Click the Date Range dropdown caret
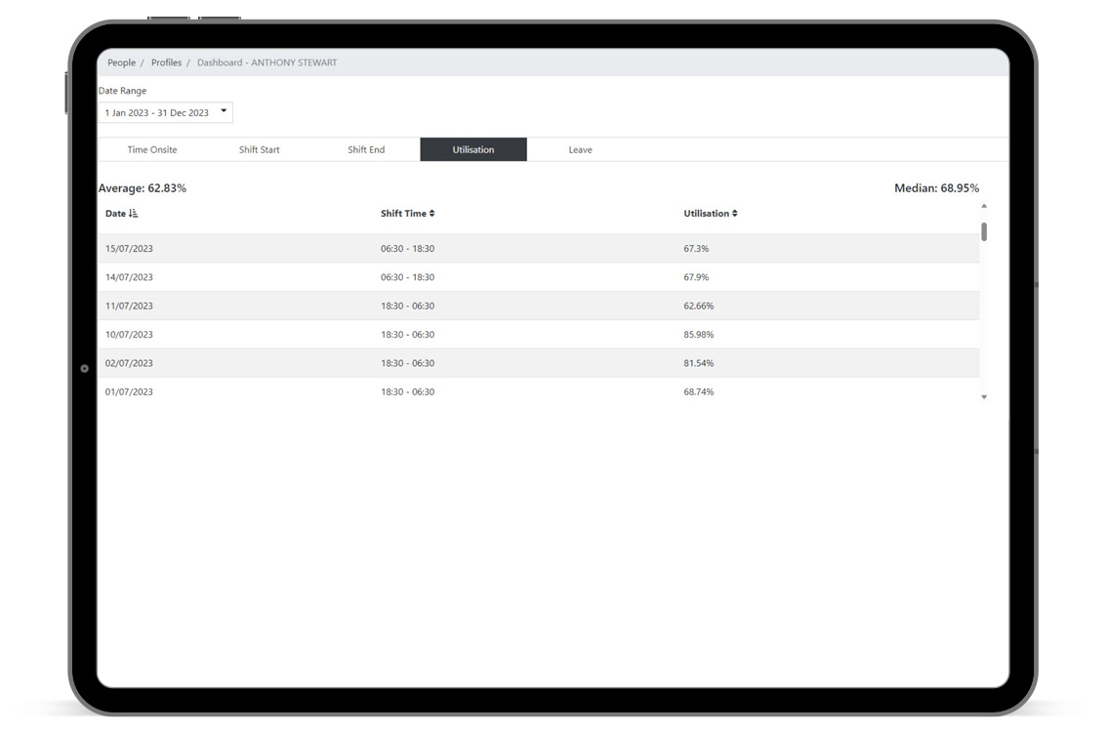The image size is (1107, 733). pos(224,111)
